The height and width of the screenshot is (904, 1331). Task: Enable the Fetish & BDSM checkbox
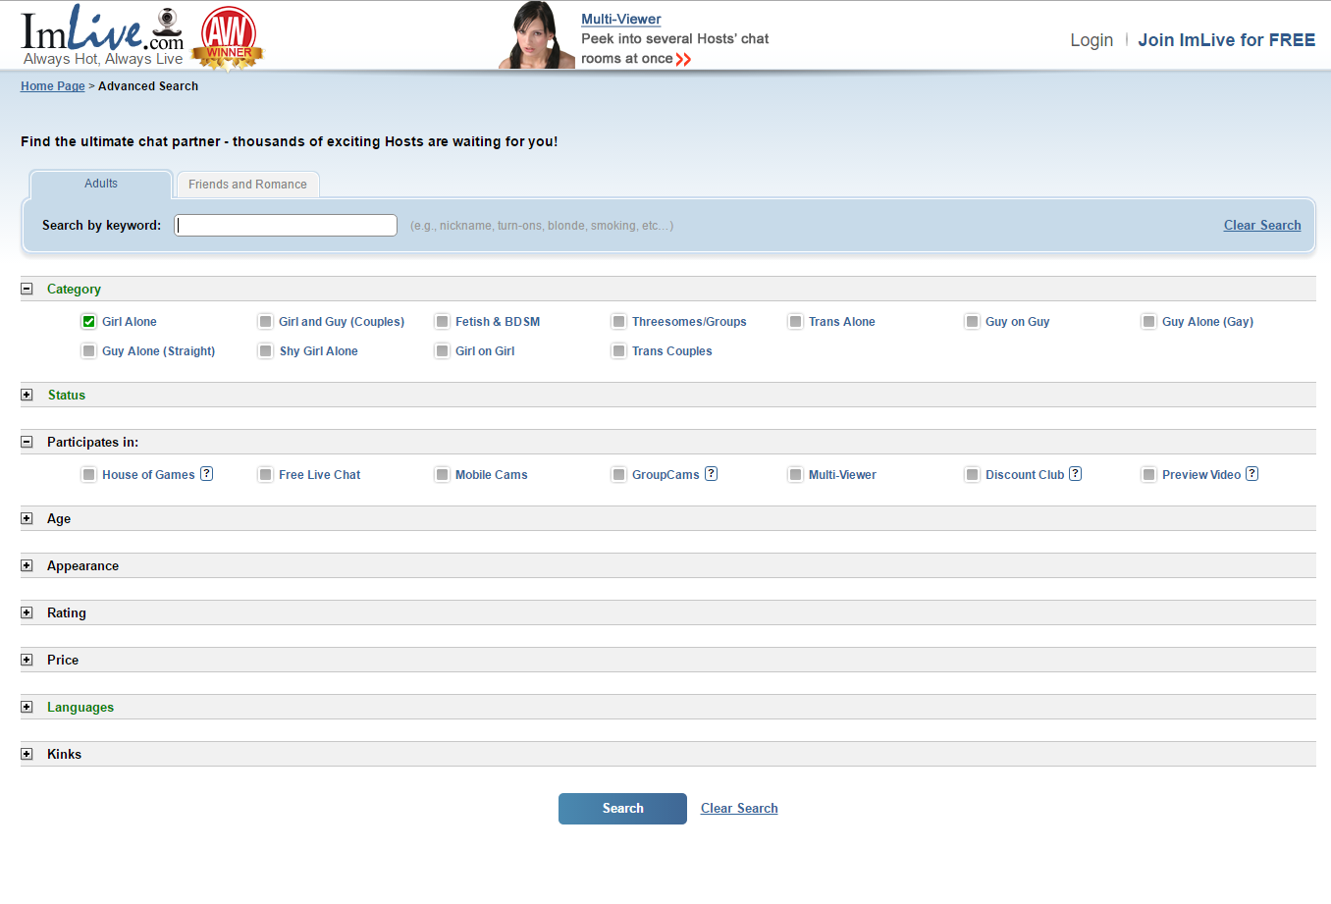[x=443, y=322]
